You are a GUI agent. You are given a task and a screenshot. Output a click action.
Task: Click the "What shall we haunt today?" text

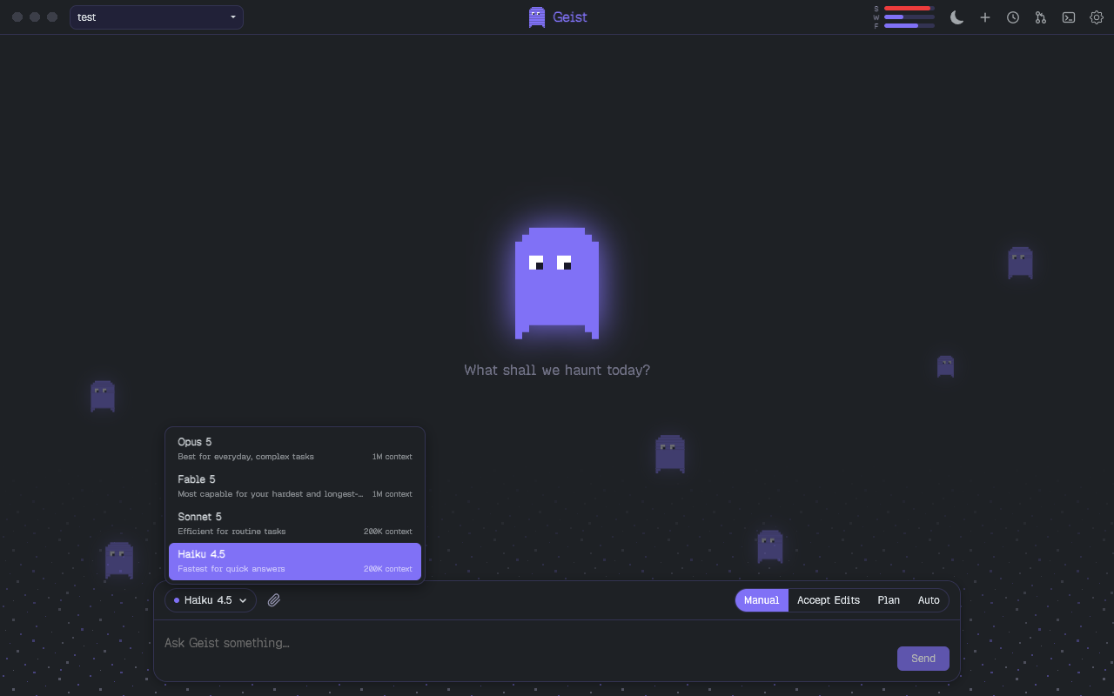click(x=557, y=370)
